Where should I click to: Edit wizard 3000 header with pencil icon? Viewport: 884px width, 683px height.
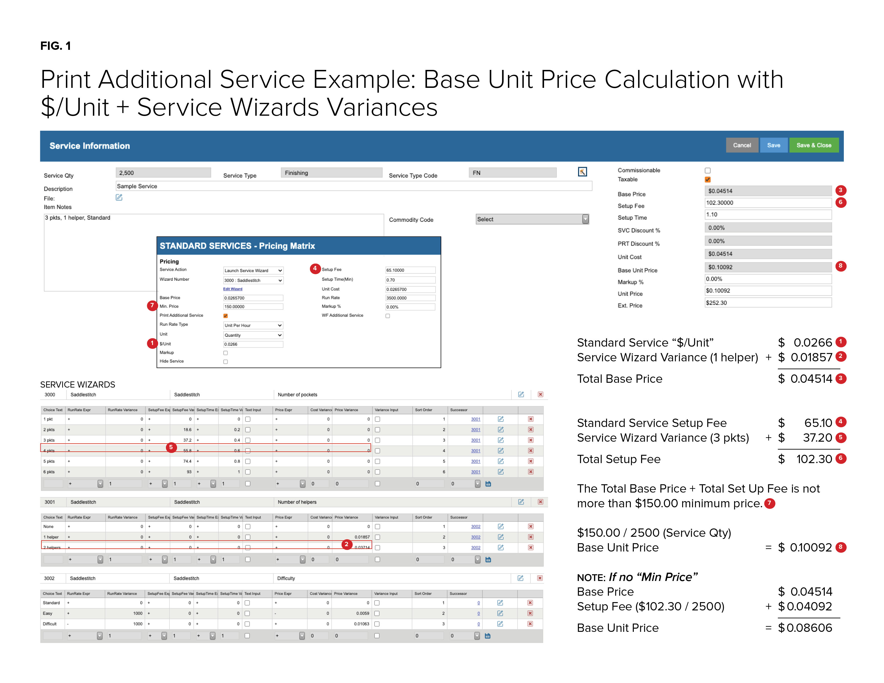point(521,395)
